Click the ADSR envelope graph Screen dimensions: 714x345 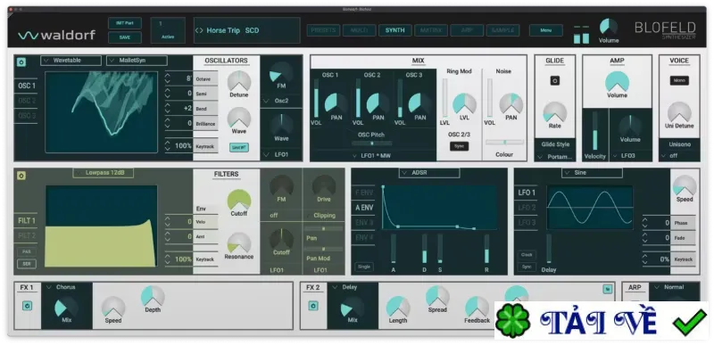coord(439,208)
